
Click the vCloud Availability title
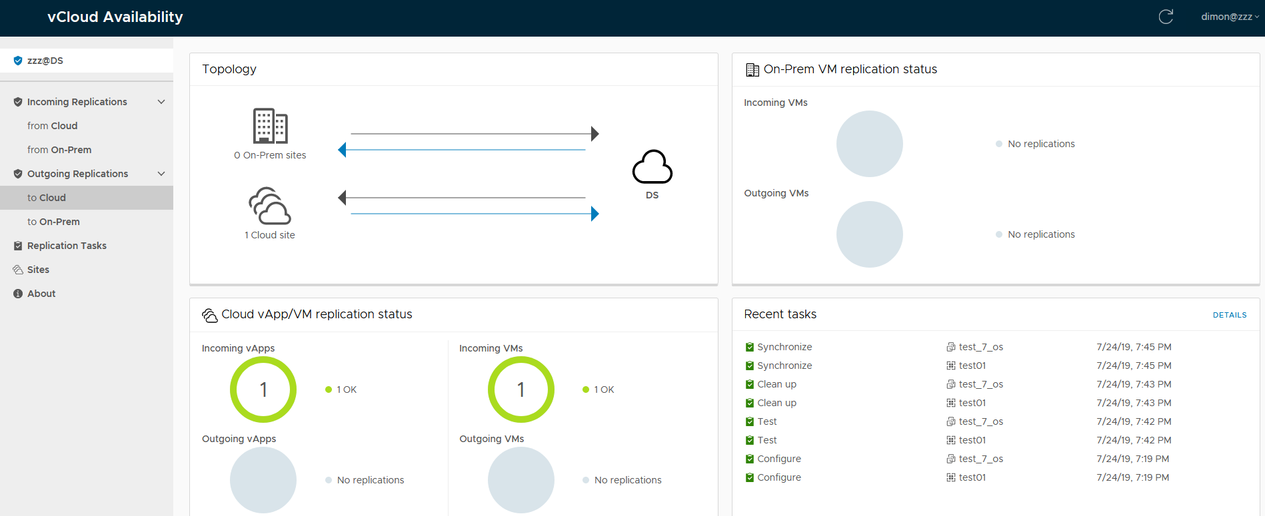point(115,17)
